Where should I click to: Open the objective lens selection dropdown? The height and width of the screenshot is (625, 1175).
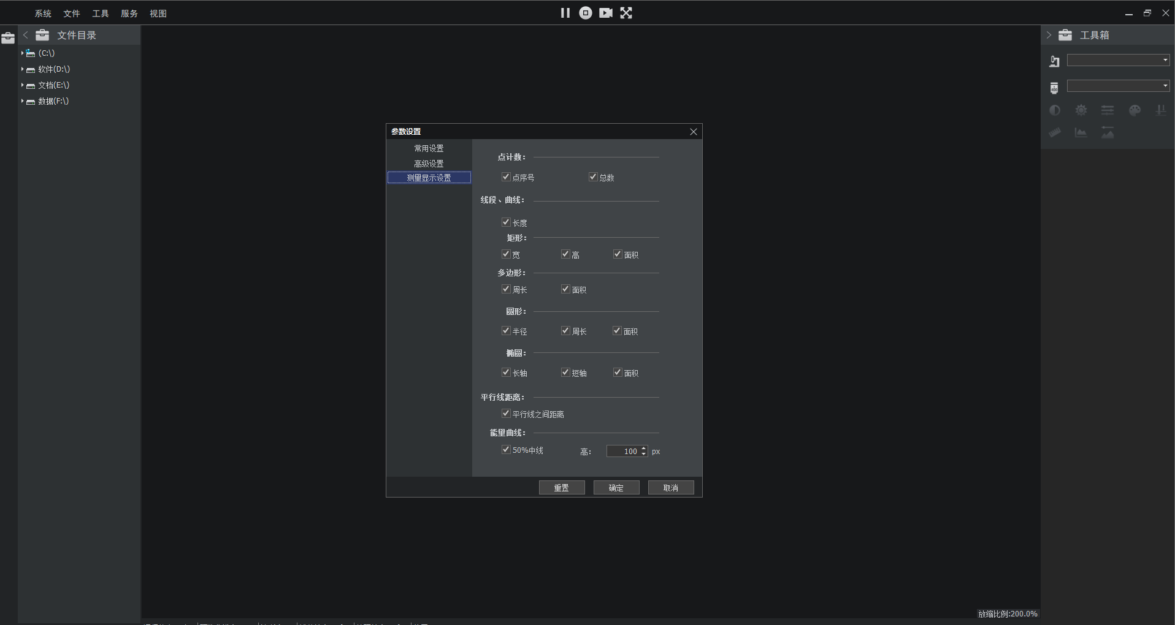coord(1119,86)
